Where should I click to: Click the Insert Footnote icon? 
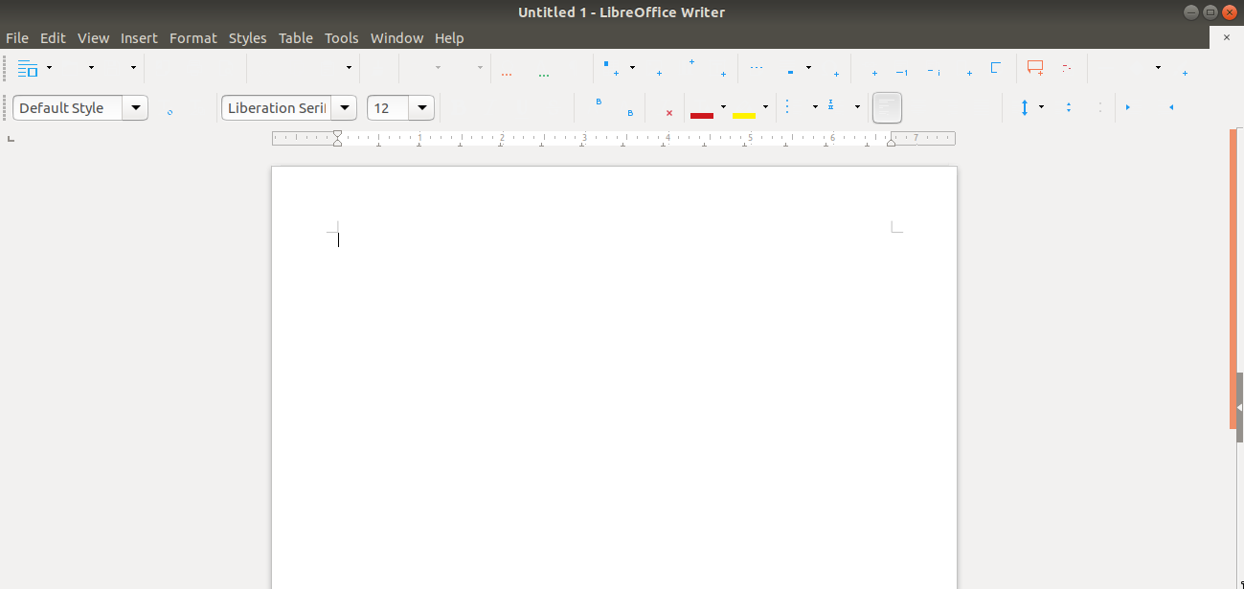coord(902,69)
